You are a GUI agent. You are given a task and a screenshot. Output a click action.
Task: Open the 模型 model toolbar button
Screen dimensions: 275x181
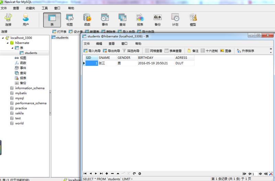coord(193,20)
